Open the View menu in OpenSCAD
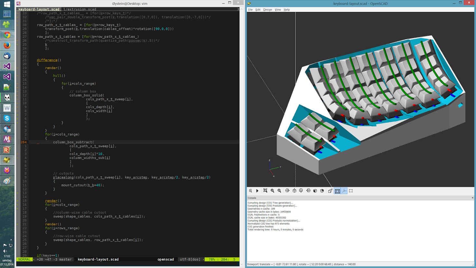Screen dimensions: 476x268 coord(277,9)
